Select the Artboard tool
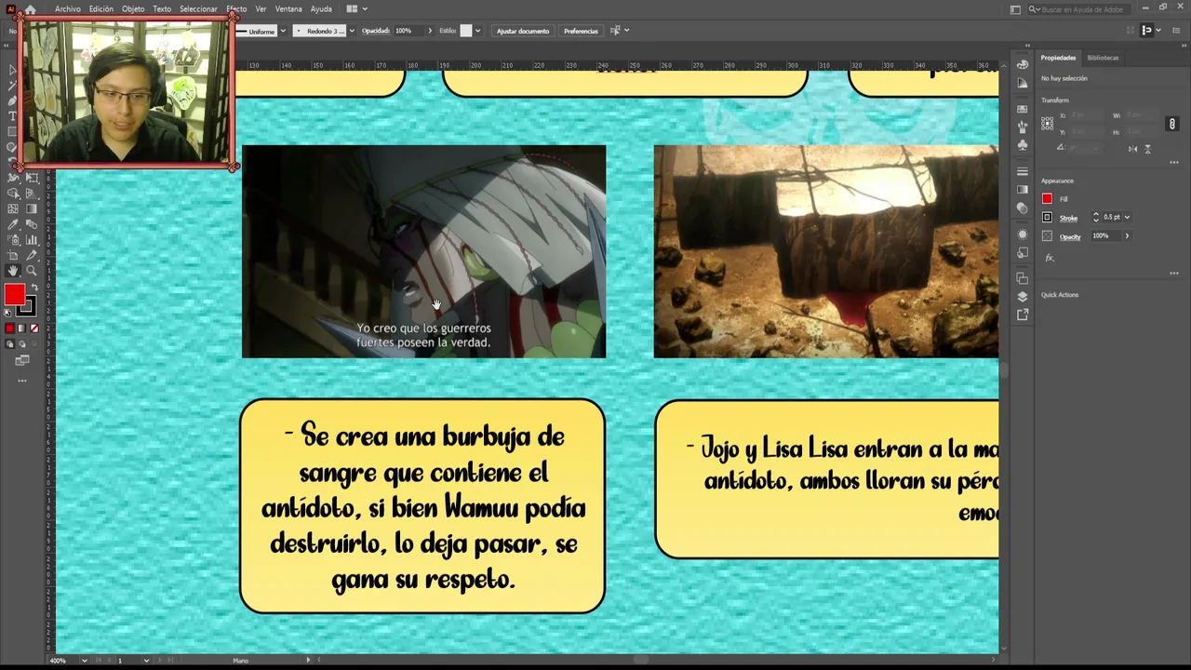 (x=13, y=255)
